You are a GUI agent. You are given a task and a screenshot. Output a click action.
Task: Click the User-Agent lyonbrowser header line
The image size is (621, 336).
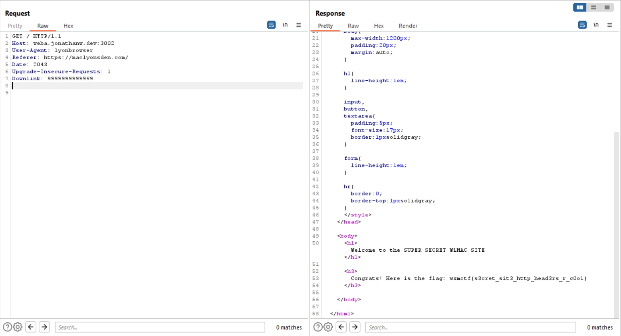(x=52, y=50)
